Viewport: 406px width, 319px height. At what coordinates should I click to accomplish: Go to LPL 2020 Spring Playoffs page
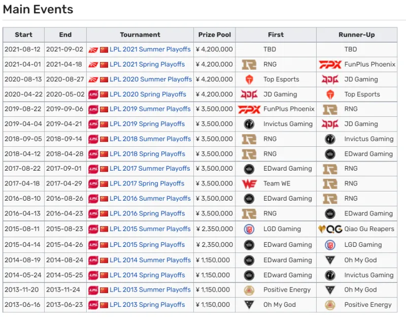148,94
